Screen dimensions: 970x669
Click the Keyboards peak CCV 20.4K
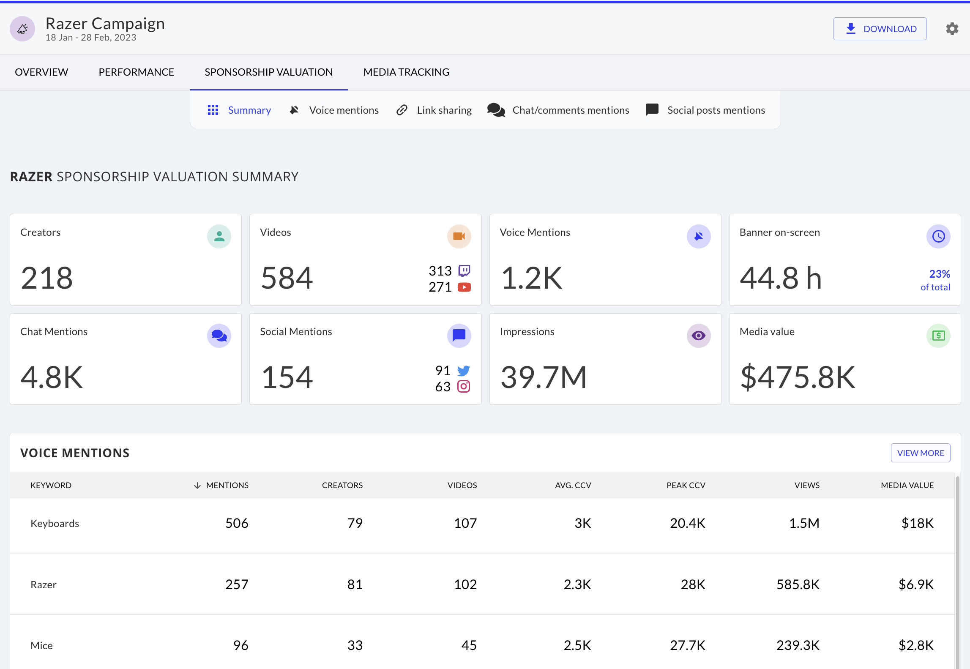(x=688, y=524)
